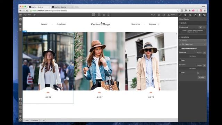Click the redo arrow in top bar
Screen dimensions: 222x125
point(154,15)
